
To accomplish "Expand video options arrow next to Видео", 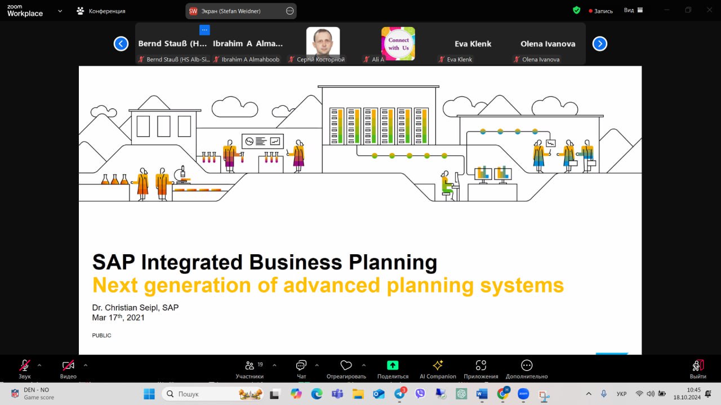I will [86, 365].
